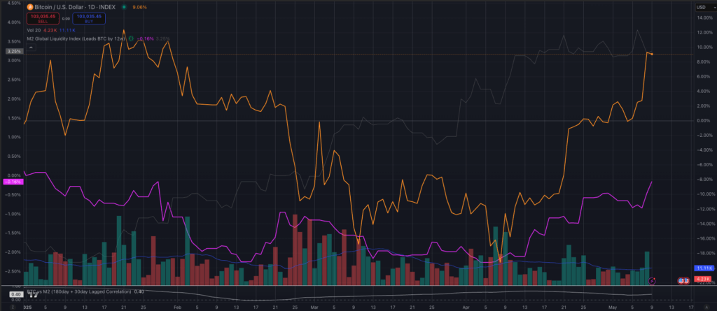Image resolution: width=717 pixels, height=311 pixels.
Task: Click the Feb label on time axis
Action: tap(179, 308)
